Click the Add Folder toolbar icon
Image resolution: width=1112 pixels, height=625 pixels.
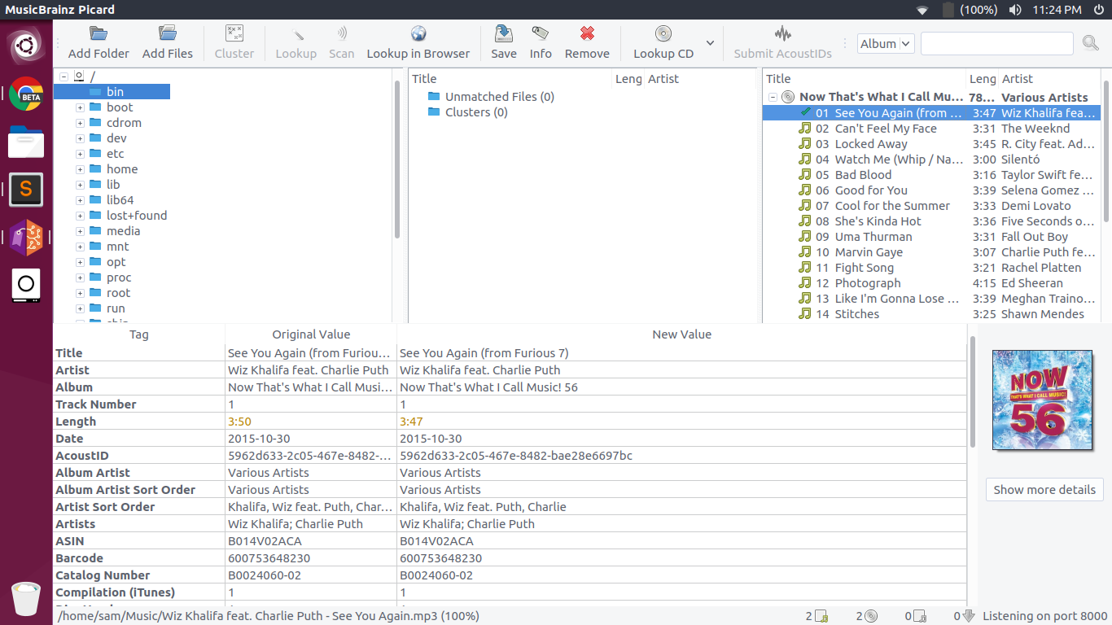[x=99, y=34]
